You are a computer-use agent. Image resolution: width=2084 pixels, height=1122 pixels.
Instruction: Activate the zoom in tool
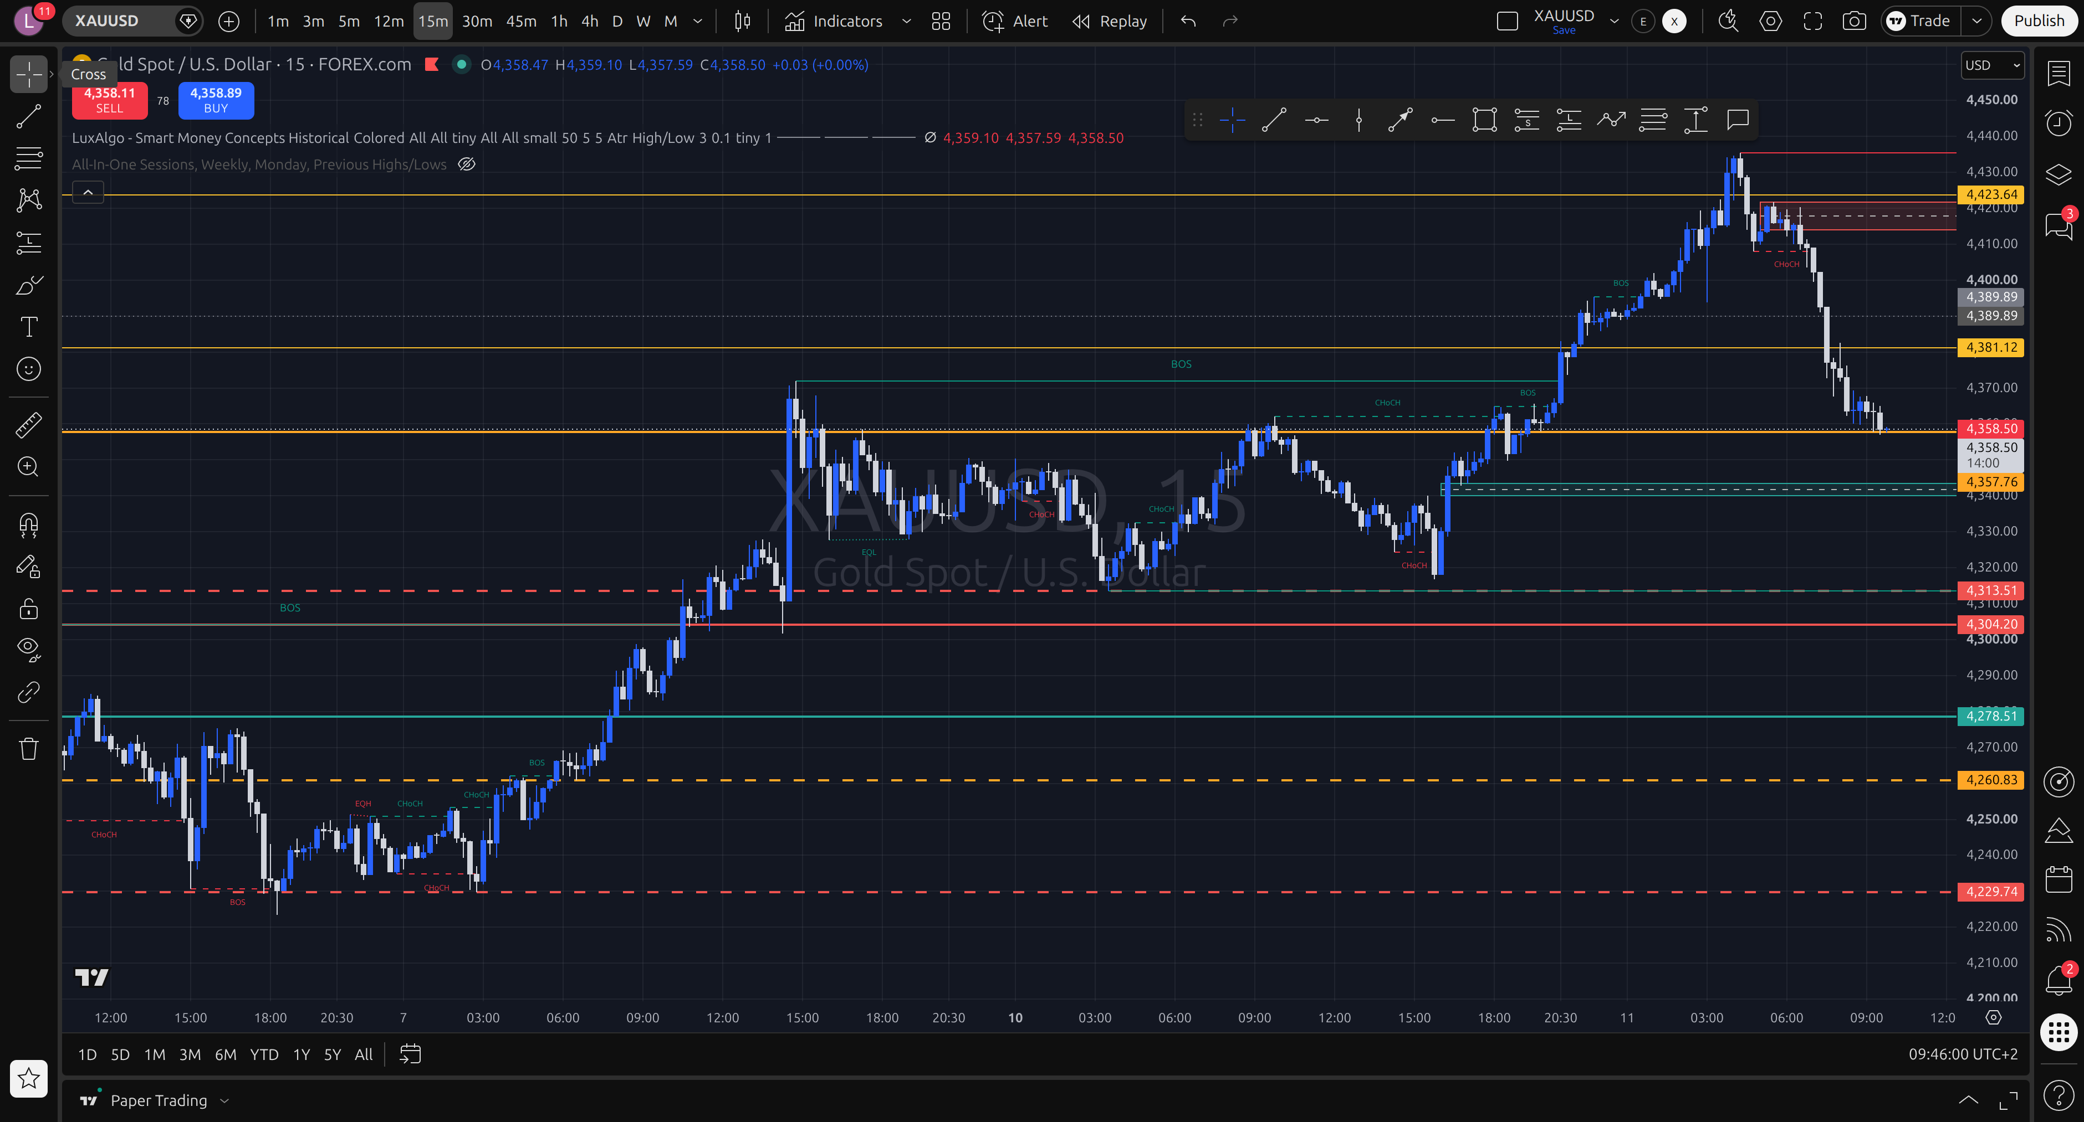[29, 466]
